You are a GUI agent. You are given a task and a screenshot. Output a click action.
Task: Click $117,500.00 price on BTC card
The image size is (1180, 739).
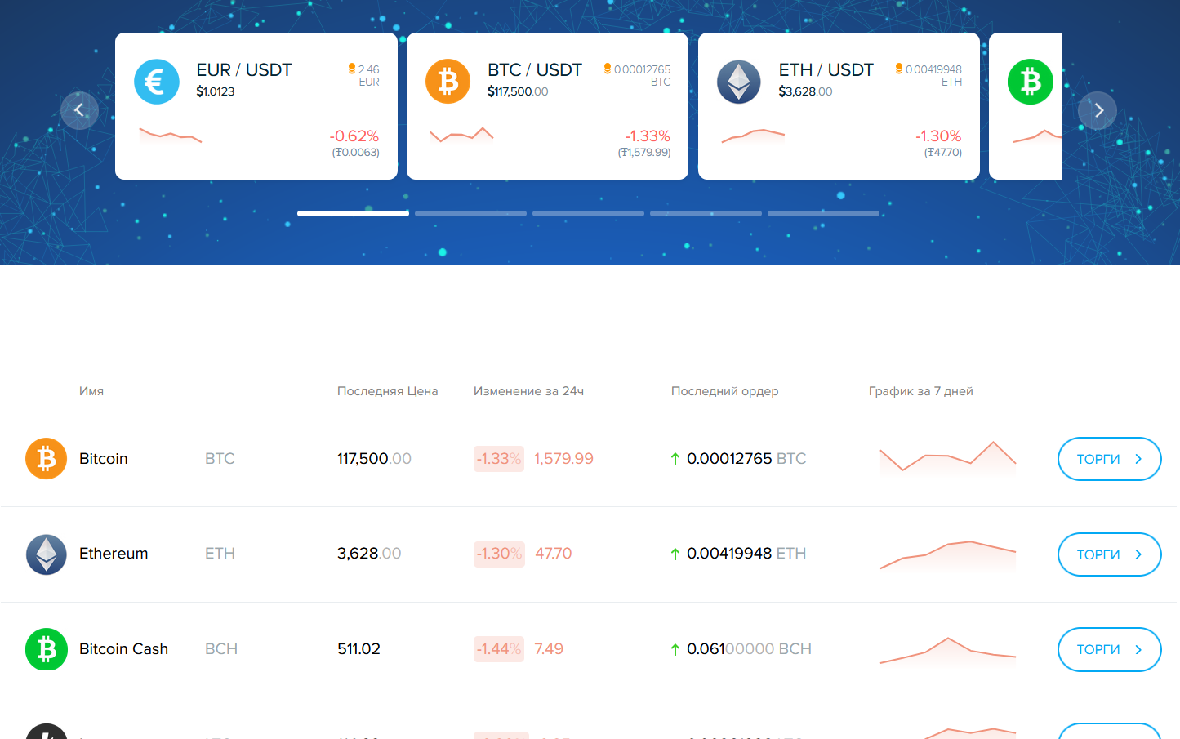click(x=518, y=91)
